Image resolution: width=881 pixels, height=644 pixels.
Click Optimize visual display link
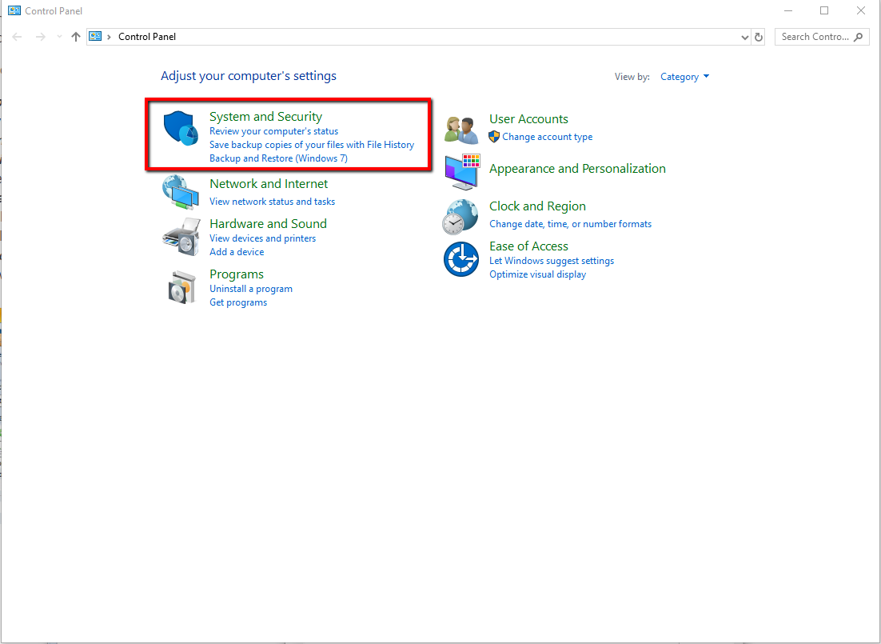(x=538, y=274)
